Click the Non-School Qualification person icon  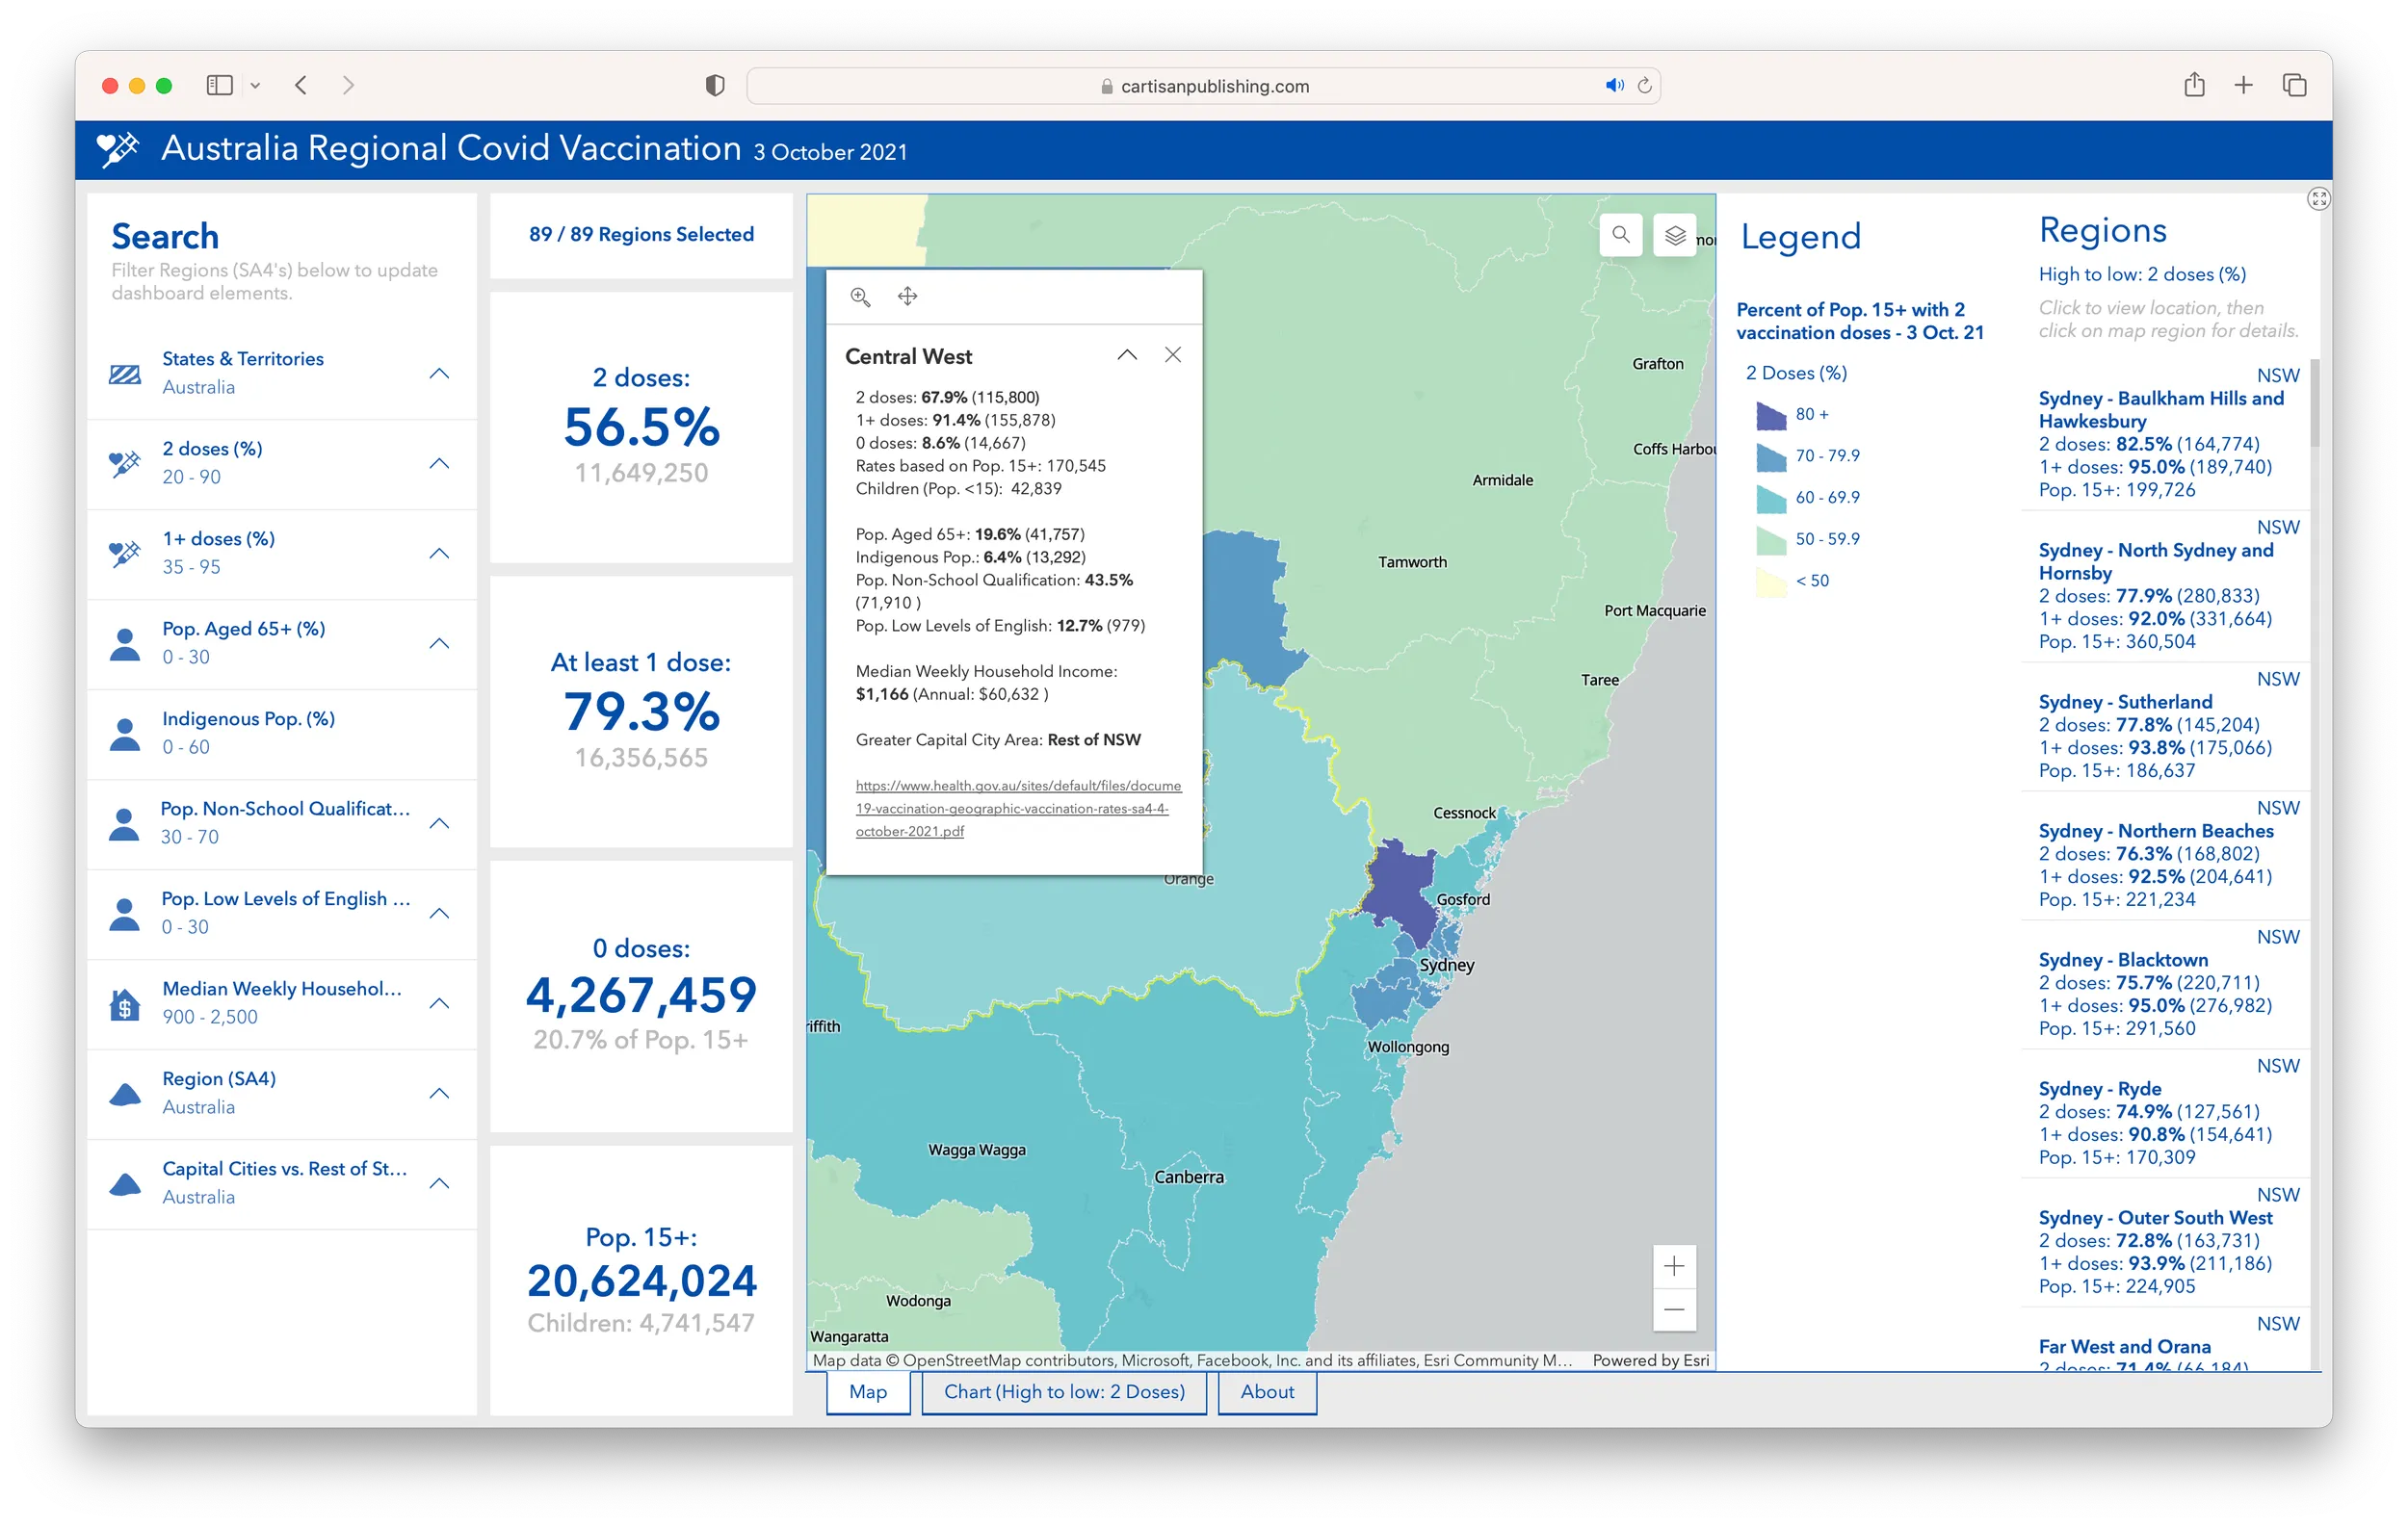125,823
